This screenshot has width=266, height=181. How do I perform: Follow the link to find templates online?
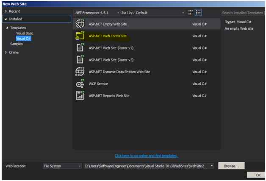click(x=147, y=156)
